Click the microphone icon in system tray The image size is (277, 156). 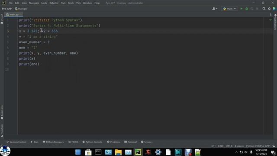tap(251, 152)
